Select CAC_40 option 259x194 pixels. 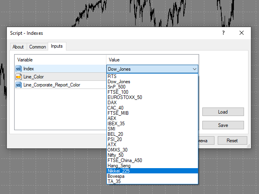152,108
